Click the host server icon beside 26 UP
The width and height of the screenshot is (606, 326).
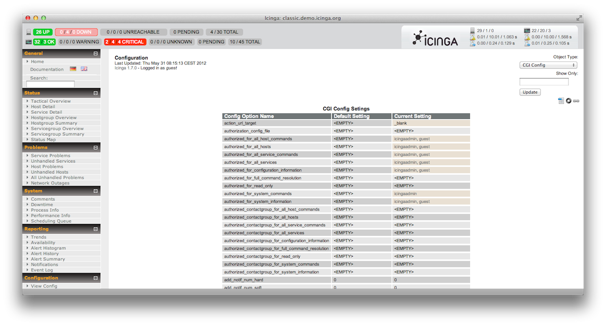pos(28,32)
